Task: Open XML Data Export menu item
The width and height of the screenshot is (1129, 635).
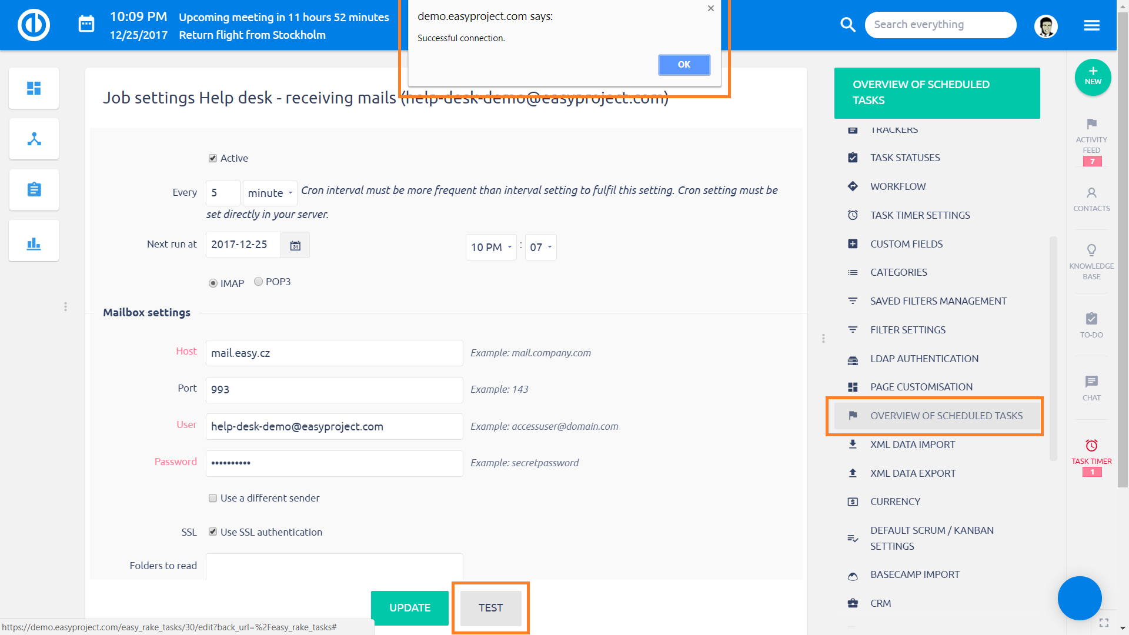Action: (913, 473)
